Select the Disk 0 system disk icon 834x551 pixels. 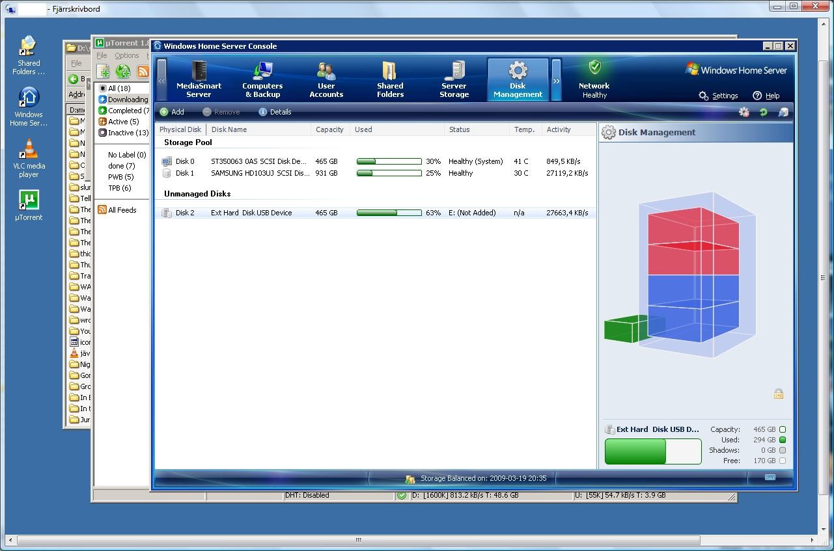tap(167, 161)
